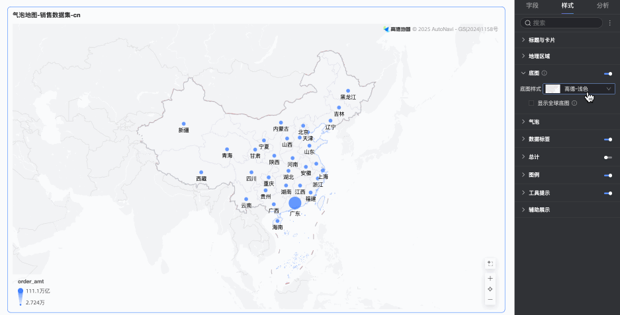Click the 搜索 search input field

coord(561,23)
